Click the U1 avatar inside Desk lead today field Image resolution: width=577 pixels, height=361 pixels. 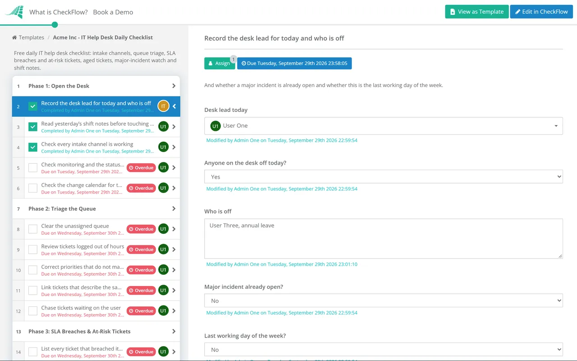215,126
